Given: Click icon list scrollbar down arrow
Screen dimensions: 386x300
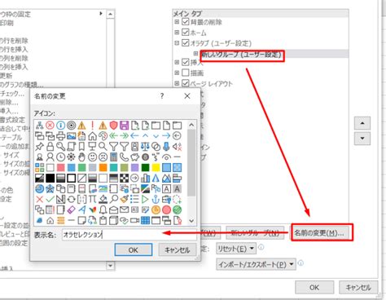Looking at the screenshot, I should [191, 221].
